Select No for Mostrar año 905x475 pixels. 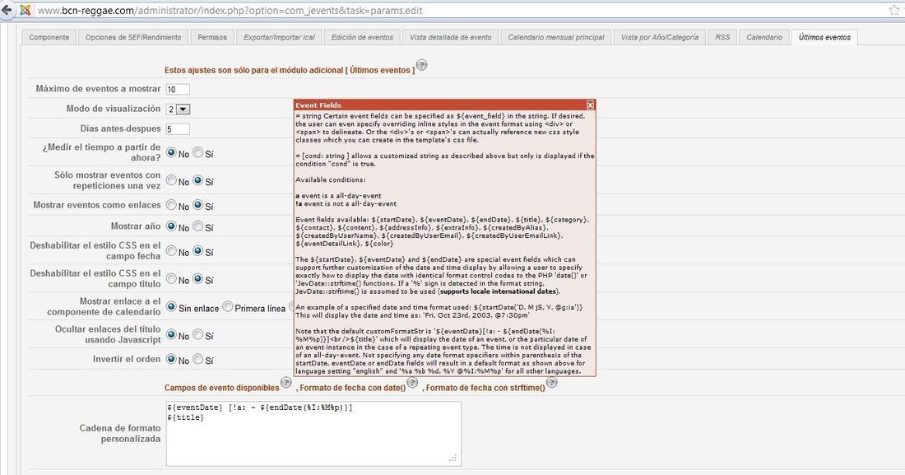tap(171, 226)
